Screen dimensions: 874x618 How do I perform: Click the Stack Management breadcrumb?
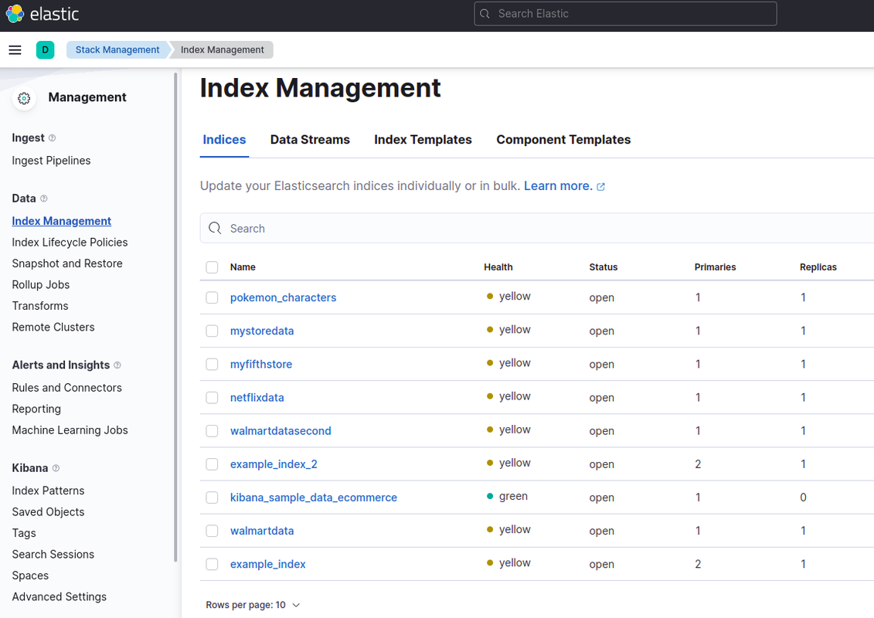pyautogui.click(x=117, y=49)
